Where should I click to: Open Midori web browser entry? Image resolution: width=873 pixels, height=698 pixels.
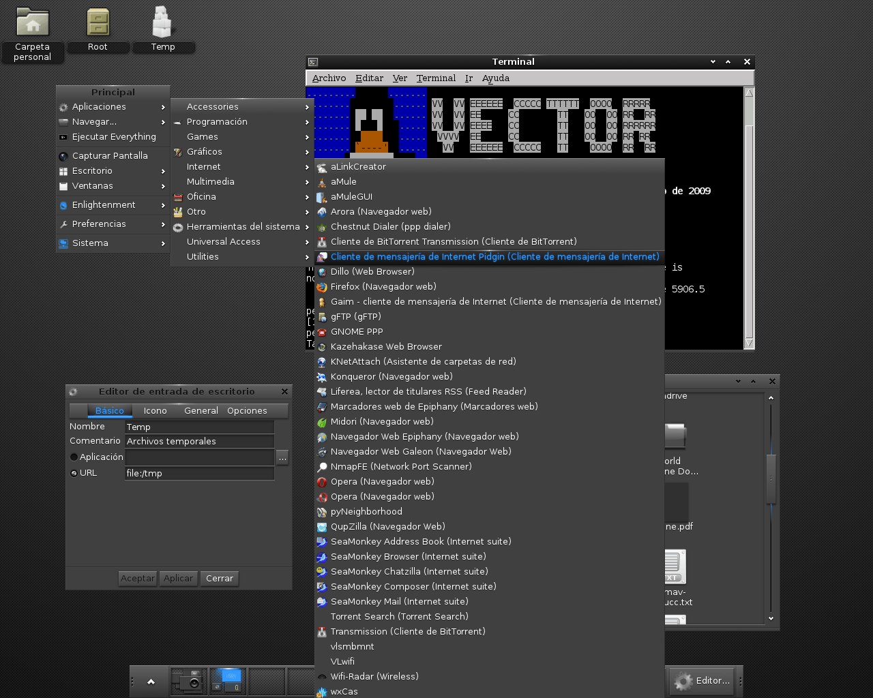pyautogui.click(x=381, y=422)
